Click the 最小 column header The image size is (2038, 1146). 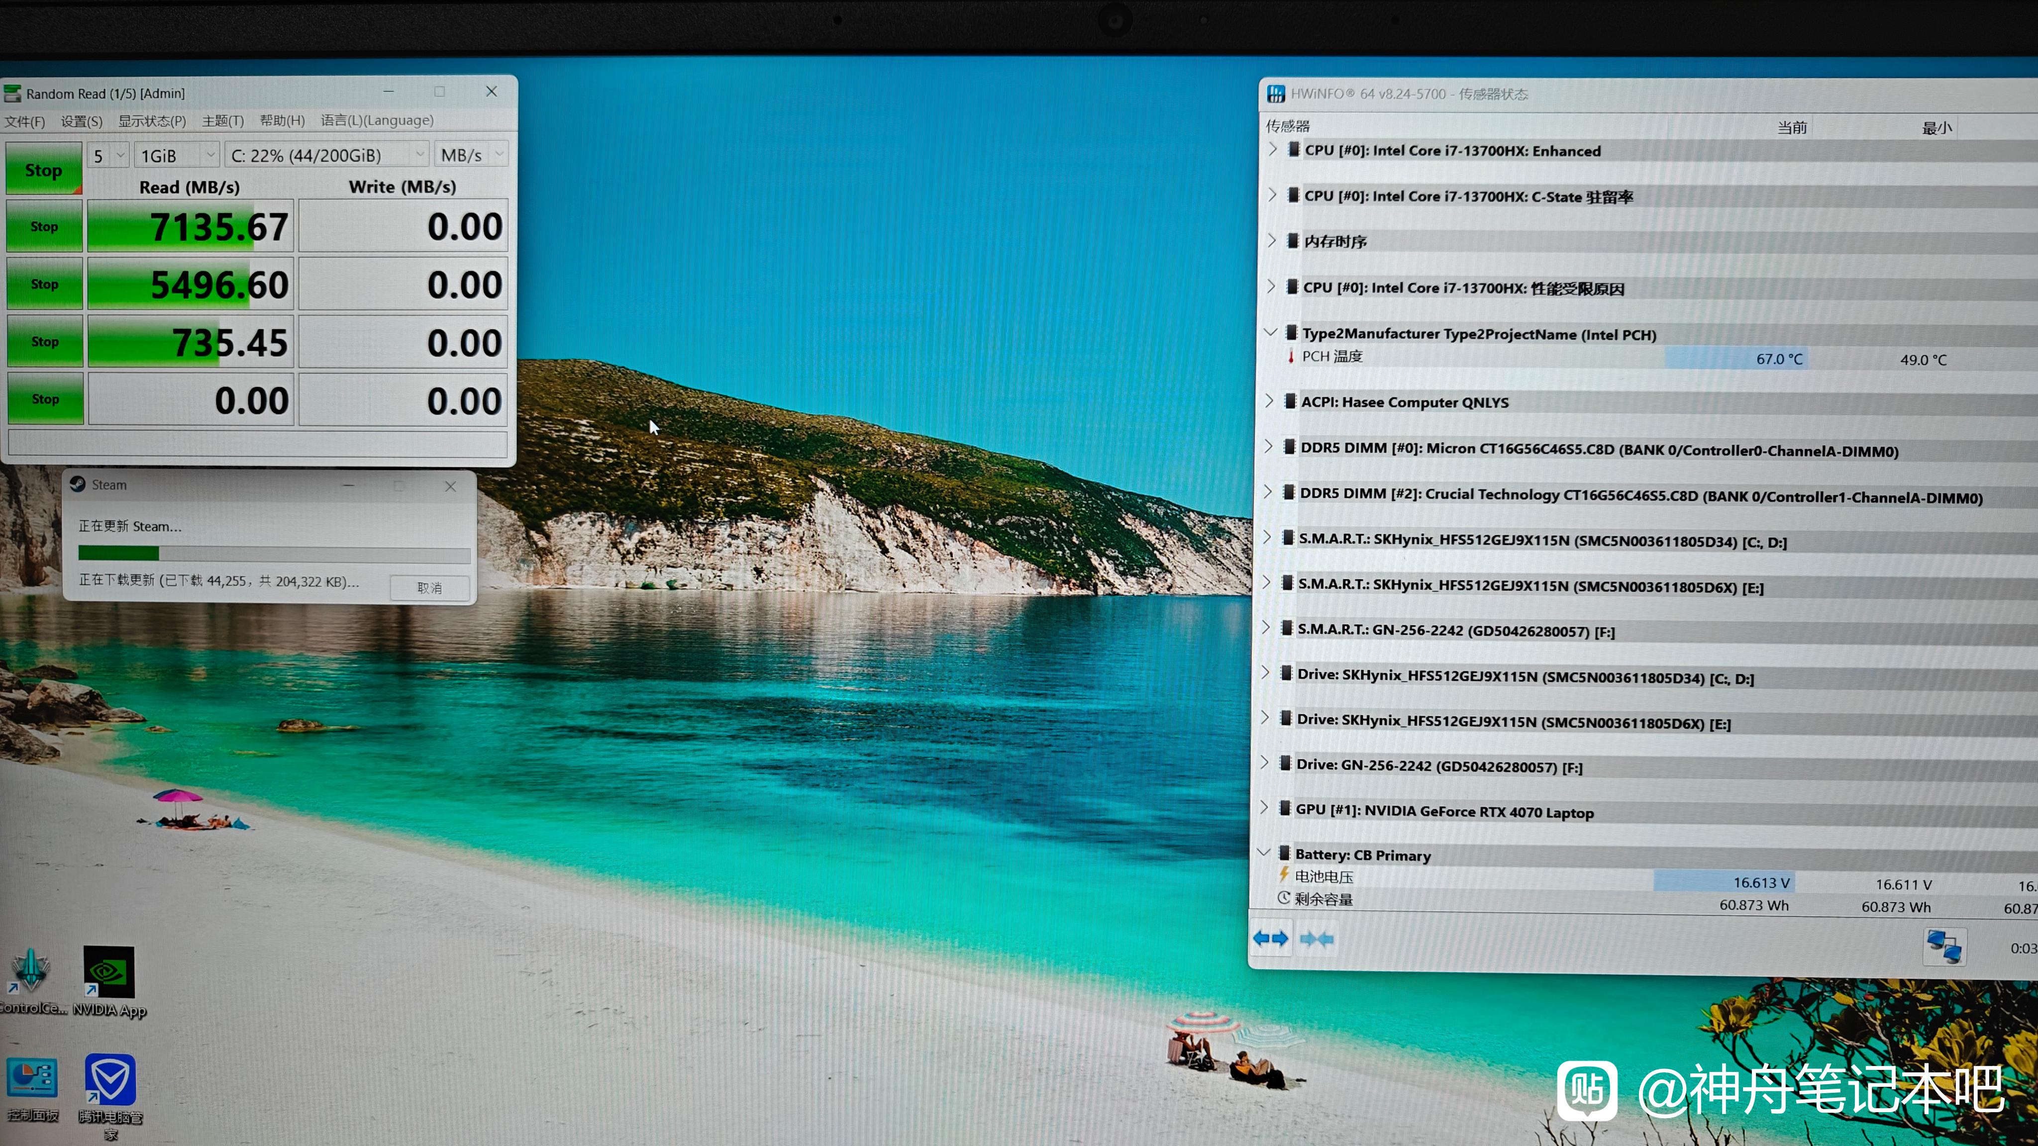tap(1936, 128)
